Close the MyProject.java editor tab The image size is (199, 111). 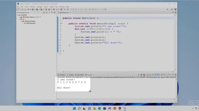coord(70,13)
